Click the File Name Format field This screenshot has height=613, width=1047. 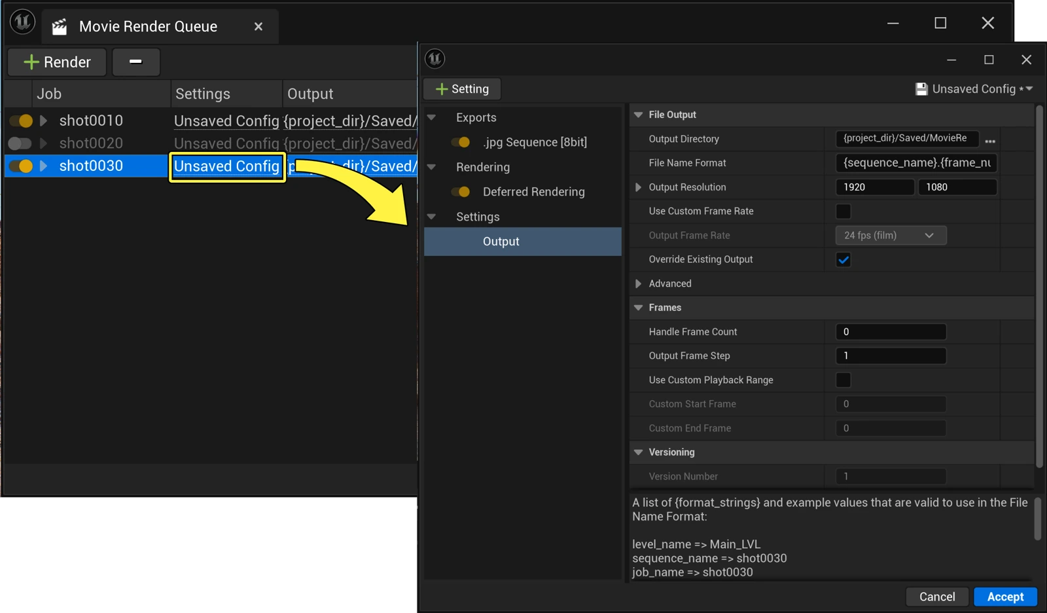click(916, 163)
